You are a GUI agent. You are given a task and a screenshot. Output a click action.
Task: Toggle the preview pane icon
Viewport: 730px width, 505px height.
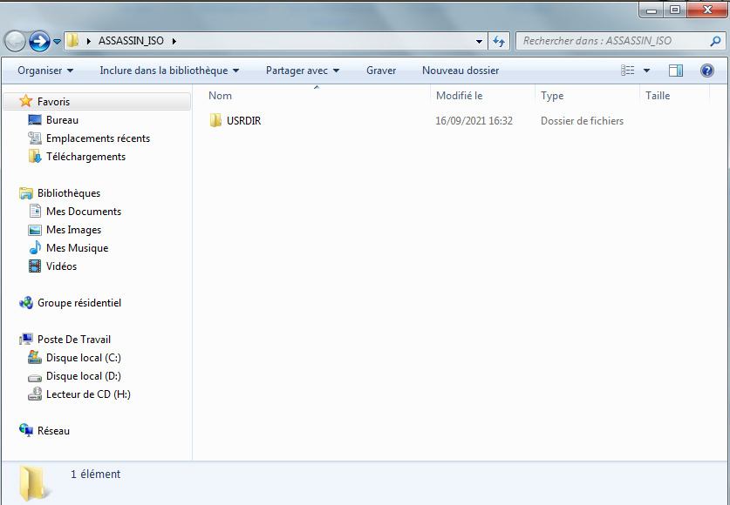click(676, 71)
